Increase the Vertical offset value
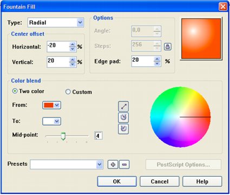230x195 pixels. click(x=73, y=60)
